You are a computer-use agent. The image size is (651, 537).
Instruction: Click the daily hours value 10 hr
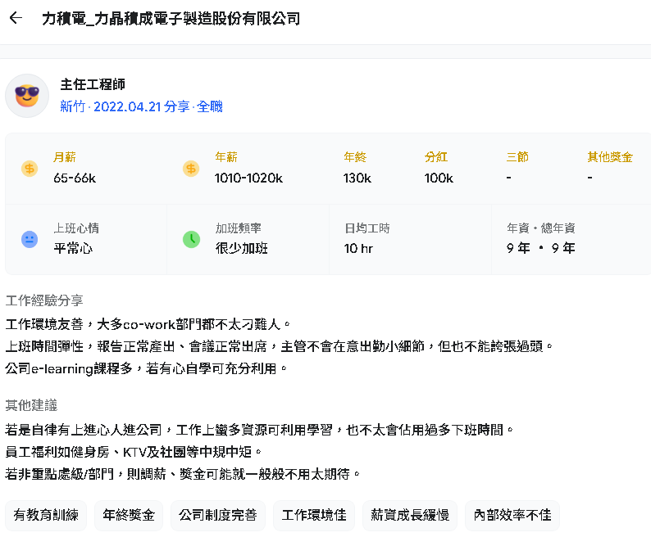pos(358,248)
